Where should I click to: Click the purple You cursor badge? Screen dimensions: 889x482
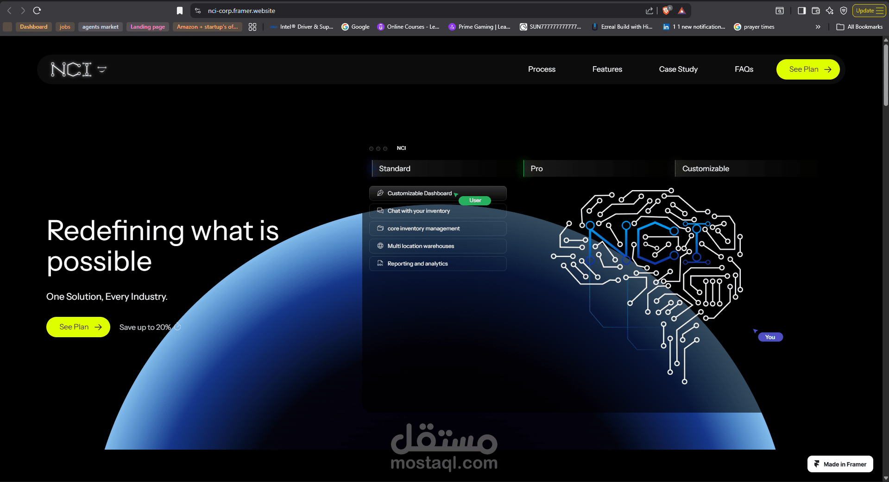770,337
